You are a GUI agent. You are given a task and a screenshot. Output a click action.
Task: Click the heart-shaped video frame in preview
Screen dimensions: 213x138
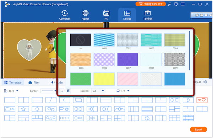coord(29,50)
